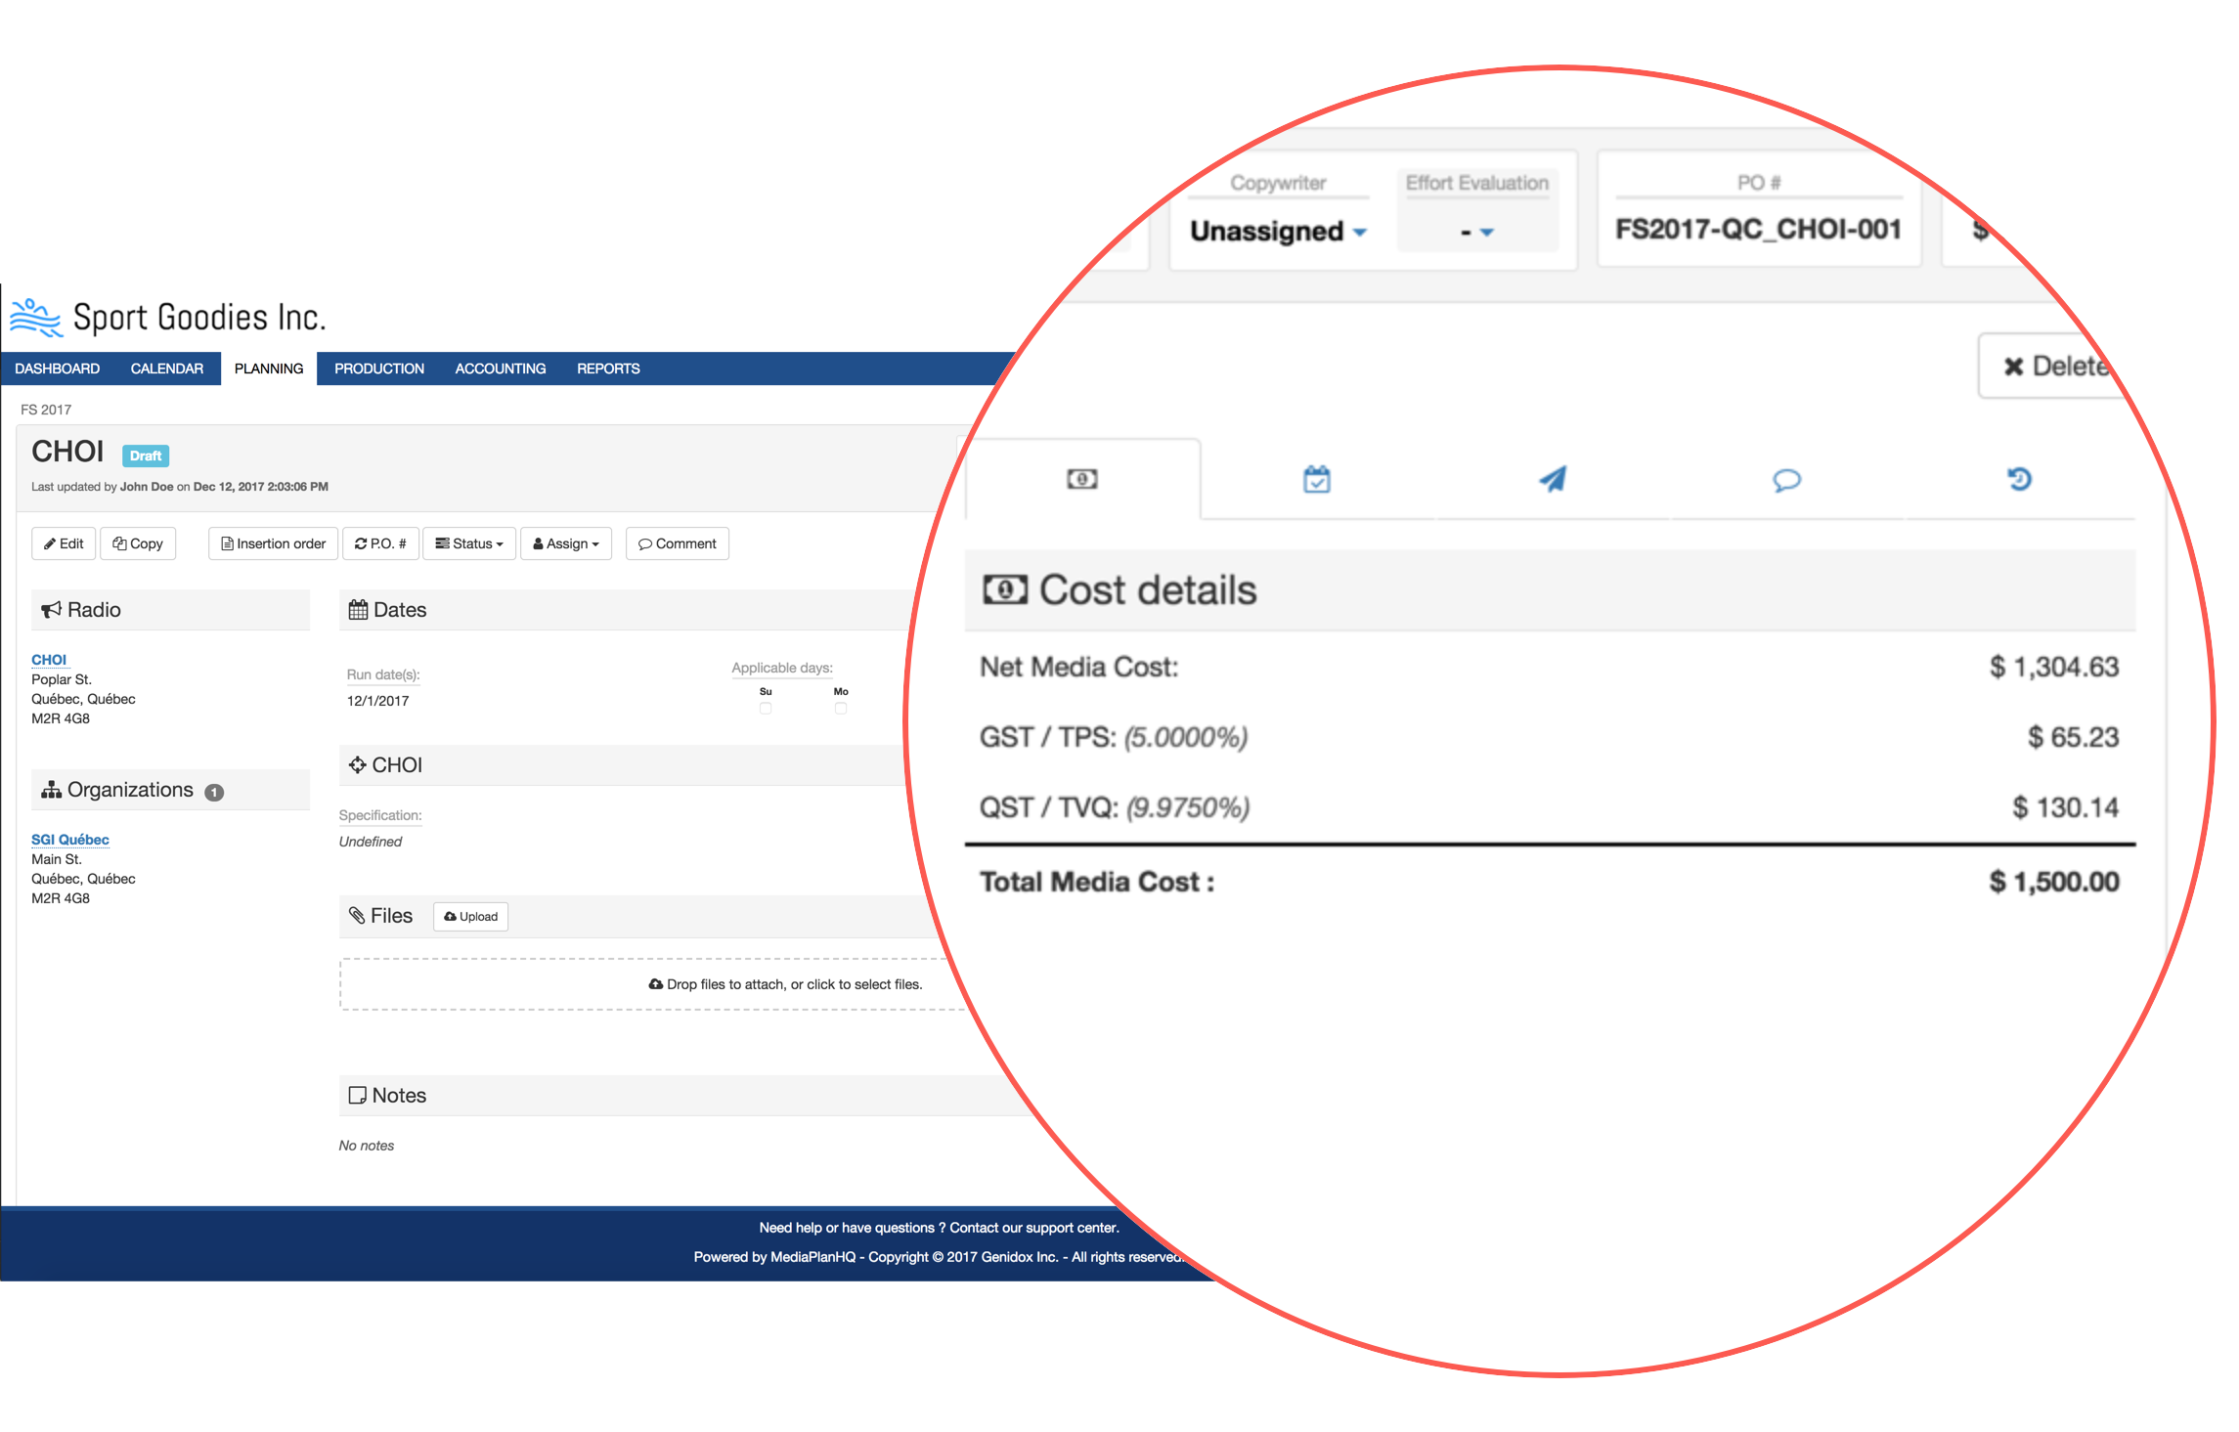Viewport: 2239px width, 1432px height.
Task: Toggle the Mo applicable day checkbox
Action: (841, 708)
